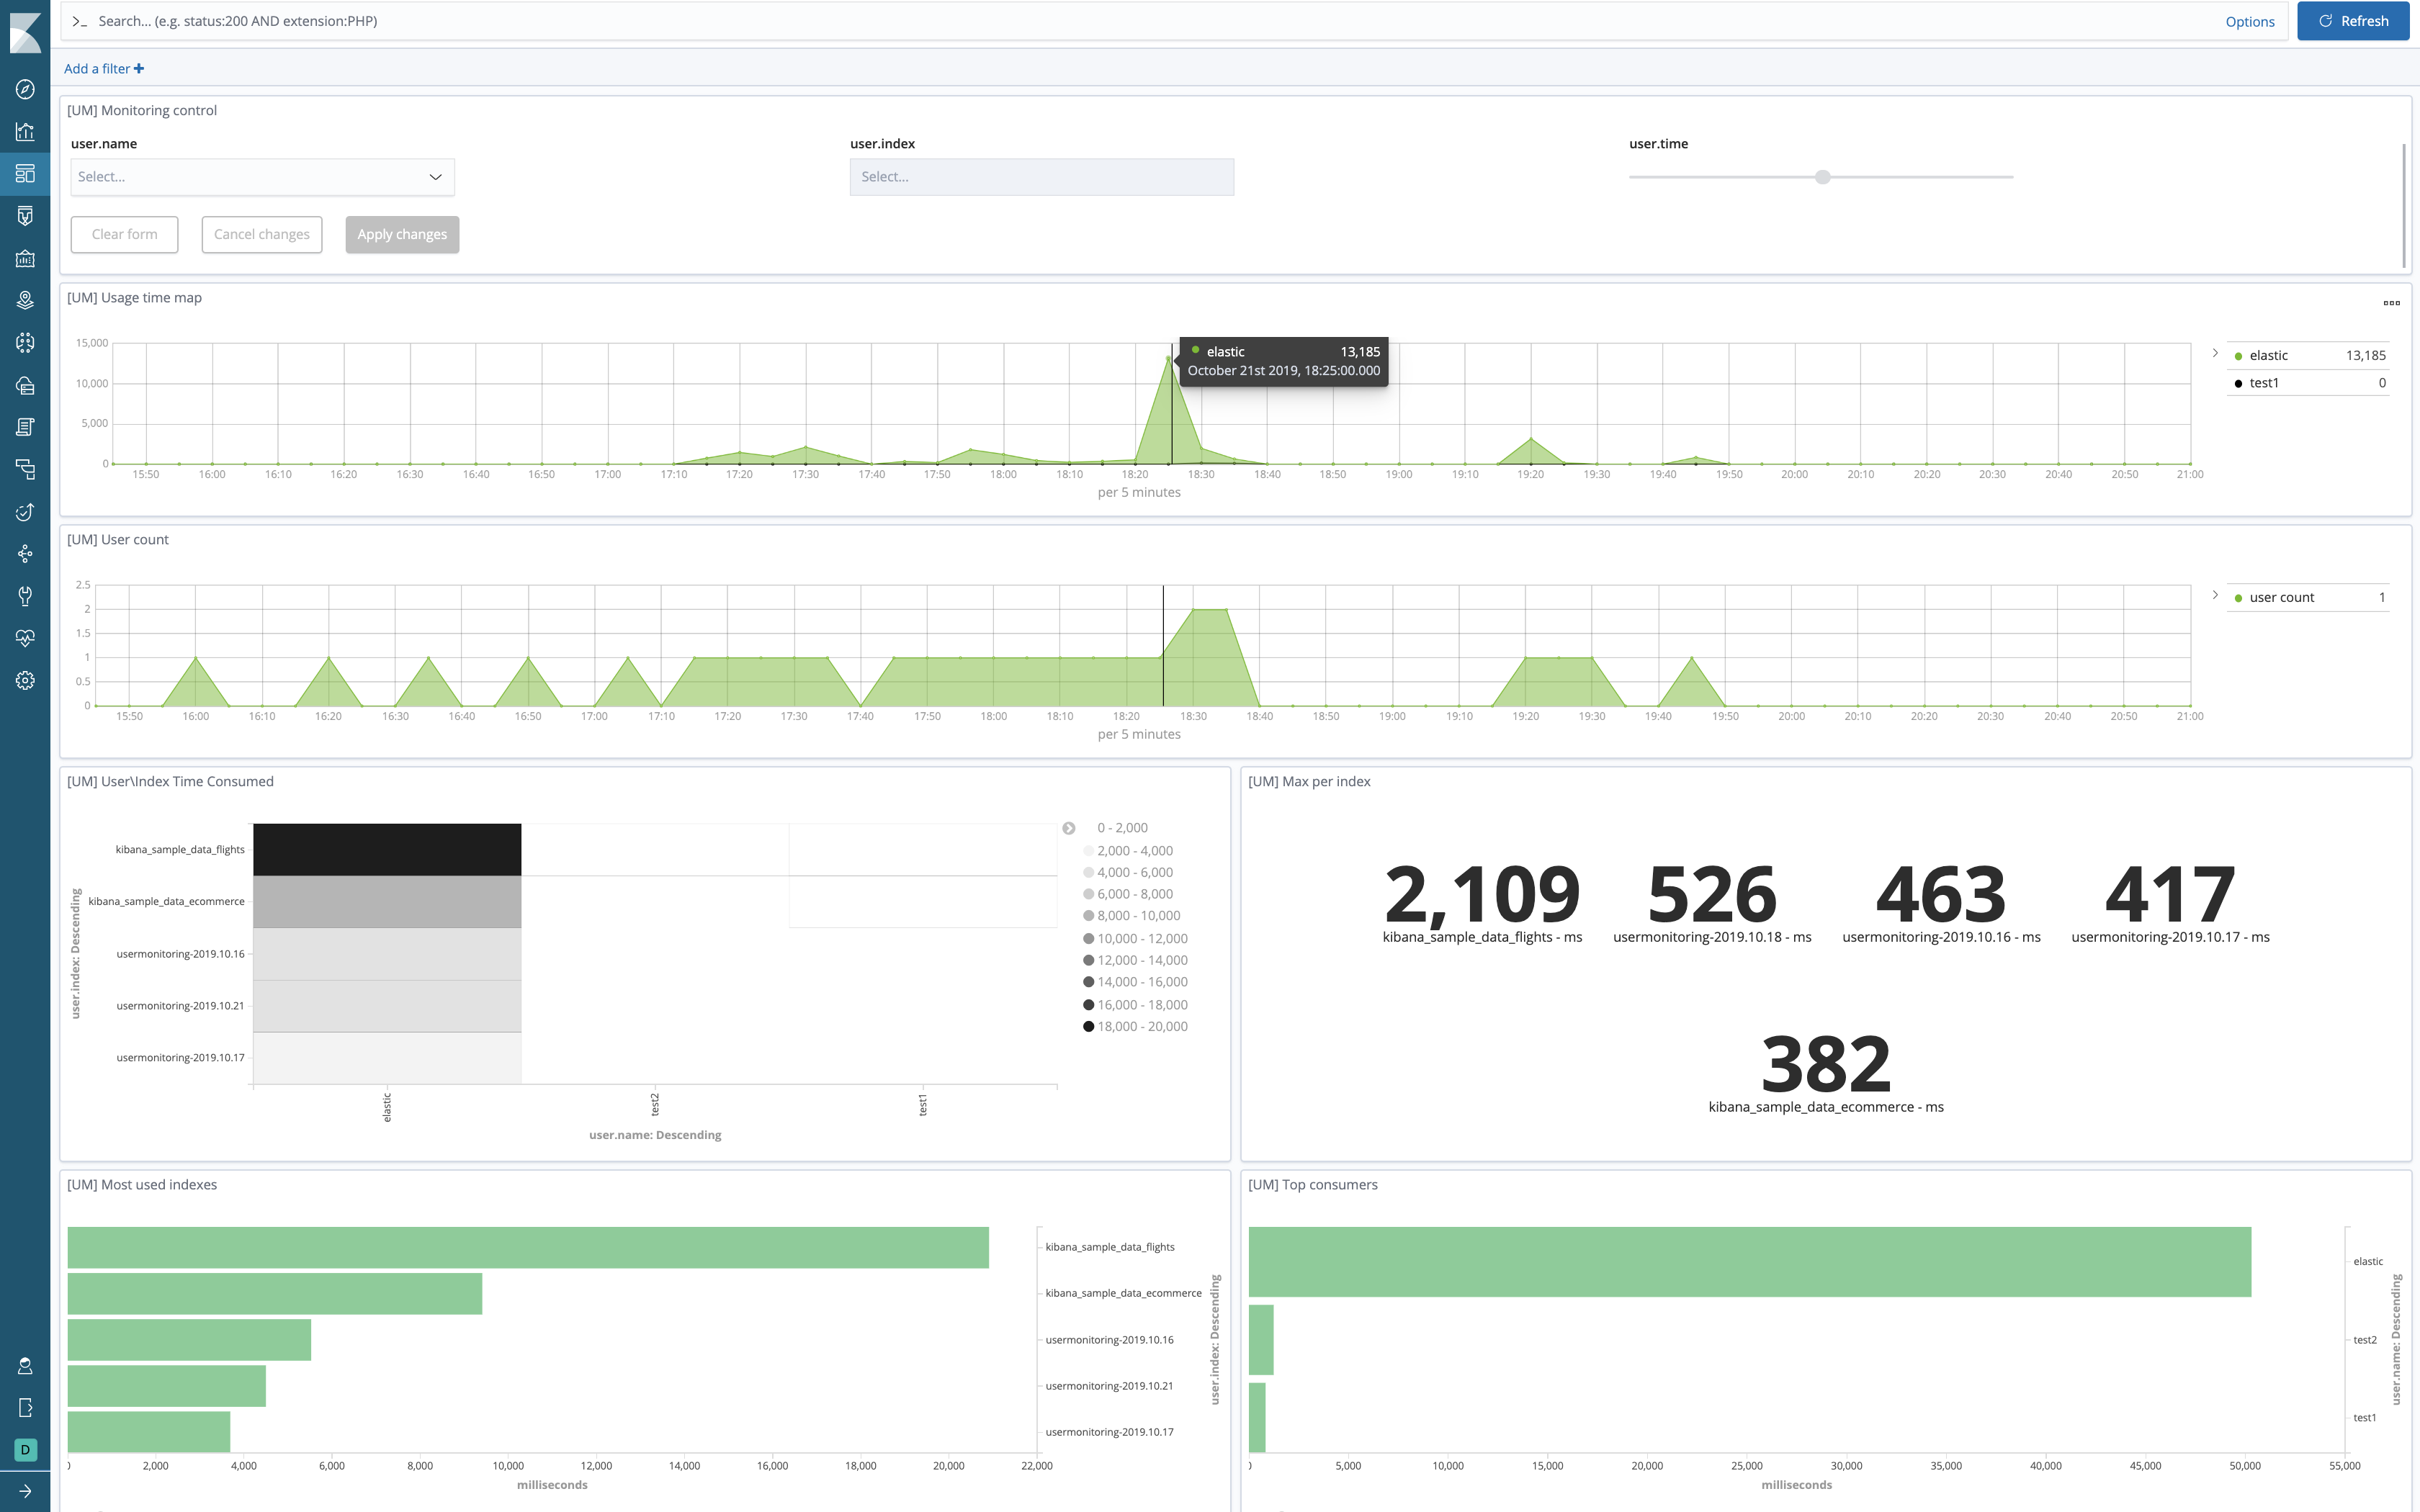2420x1512 pixels.
Task: Click the user.time slider handle
Action: pos(1822,177)
